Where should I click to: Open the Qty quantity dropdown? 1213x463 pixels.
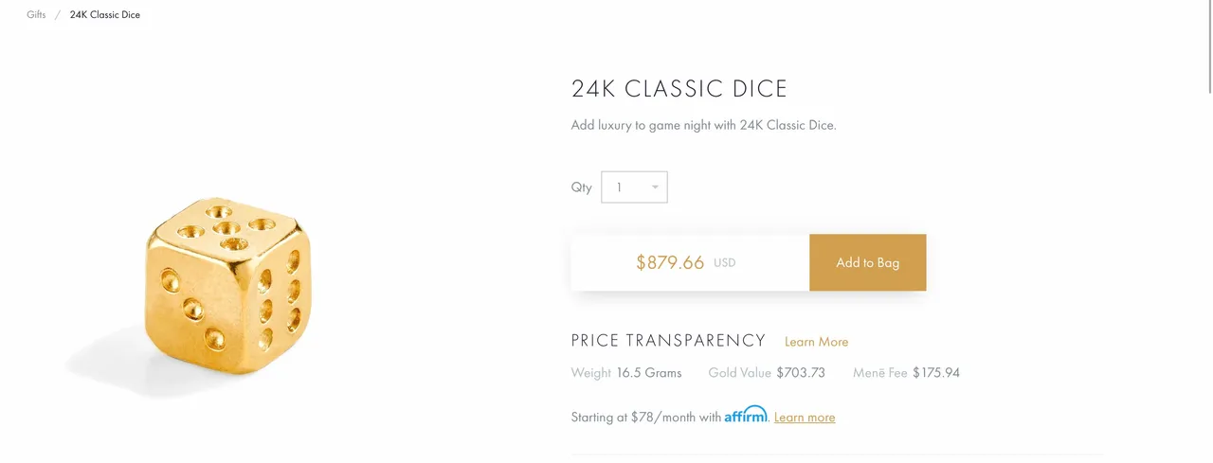pos(634,187)
